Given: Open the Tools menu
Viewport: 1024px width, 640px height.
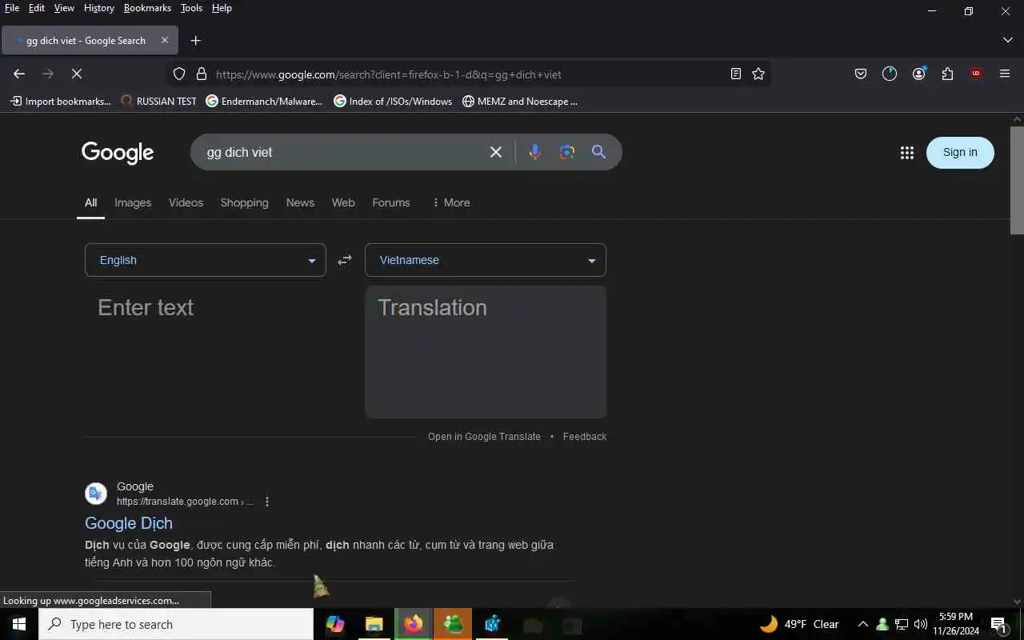Looking at the screenshot, I should [x=191, y=8].
